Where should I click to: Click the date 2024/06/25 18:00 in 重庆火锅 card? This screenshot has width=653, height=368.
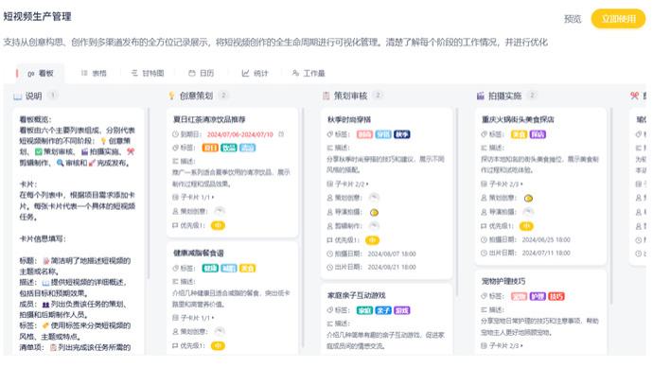click(546, 239)
